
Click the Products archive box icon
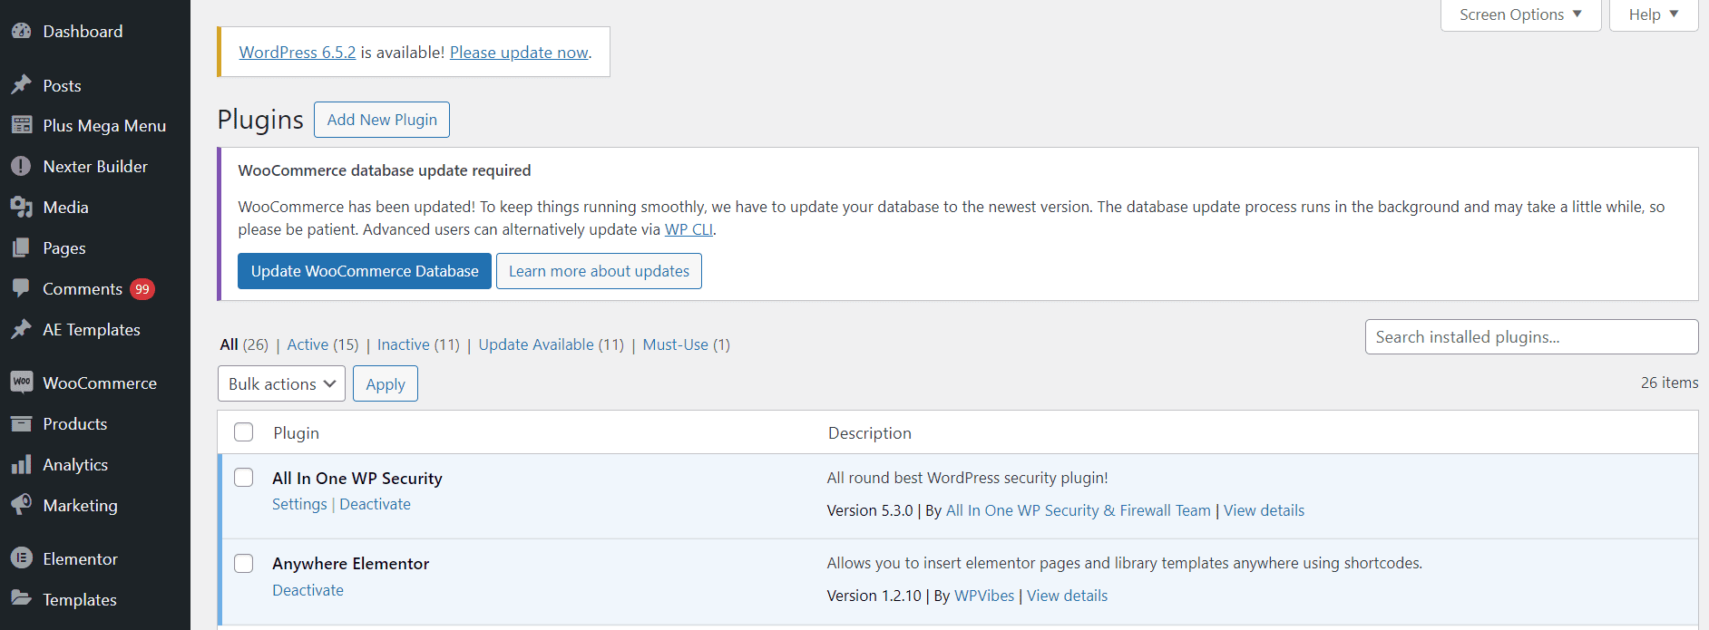[x=22, y=423]
